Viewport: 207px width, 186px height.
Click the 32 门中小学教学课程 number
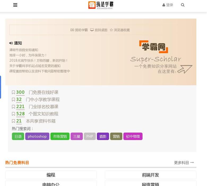pos(19,100)
